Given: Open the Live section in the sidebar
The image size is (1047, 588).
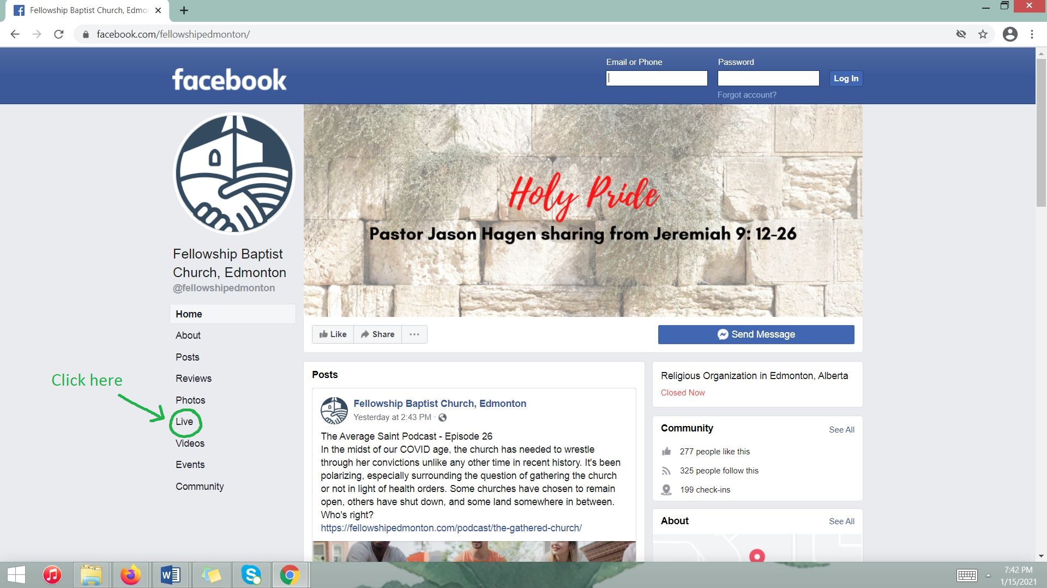Looking at the screenshot, I should 184,422.
